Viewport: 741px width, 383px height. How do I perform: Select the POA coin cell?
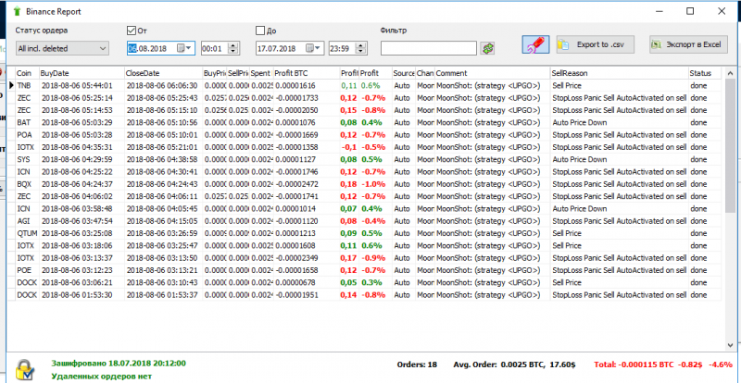point(27,134)
